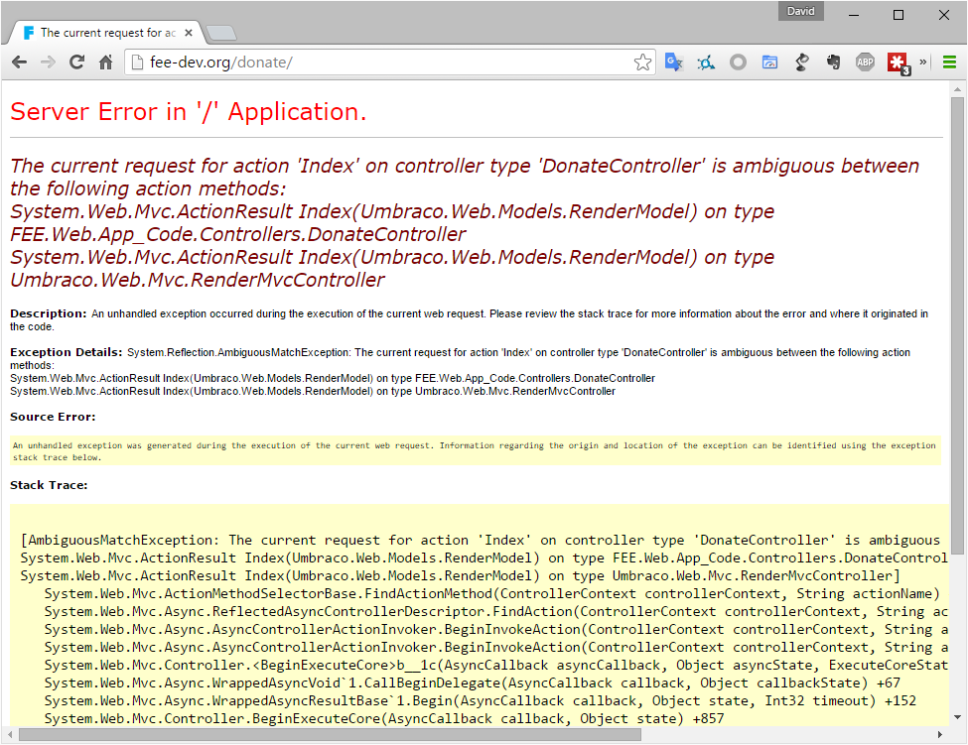The height and width of the screenshot is (745, 968).
Task: Maximize the Chrome window
Action: pos(899,15)
